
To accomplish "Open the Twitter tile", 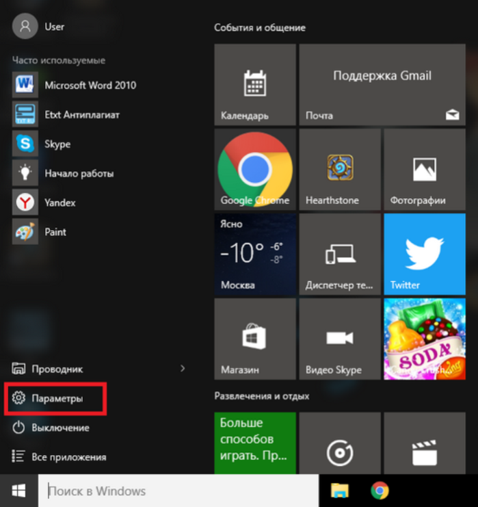I will click(425, 254).
